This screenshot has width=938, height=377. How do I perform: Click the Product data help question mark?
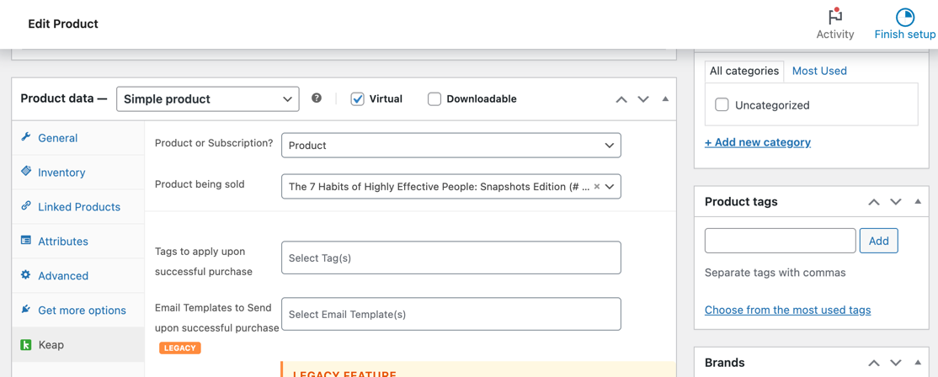(317, 98)
